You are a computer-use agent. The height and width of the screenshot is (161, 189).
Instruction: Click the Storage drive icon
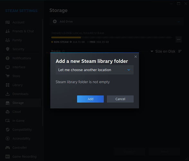8,103
